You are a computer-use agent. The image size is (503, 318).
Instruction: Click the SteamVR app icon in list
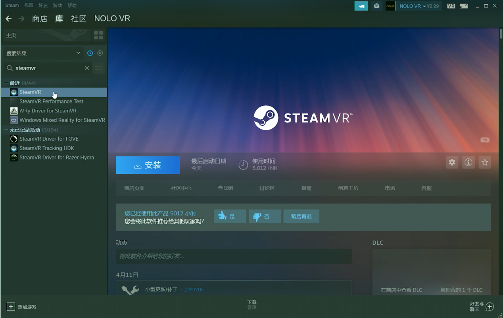pyautogui.click(x=14, y=92)
